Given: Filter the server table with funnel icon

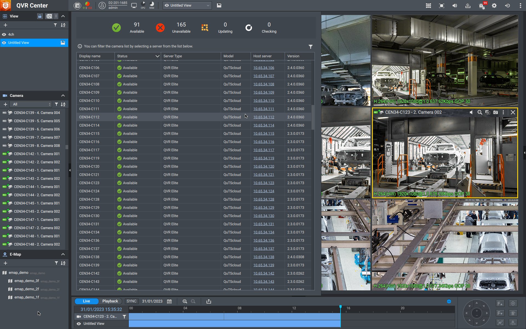Looking at the screenshot, I should click(310, 47).
